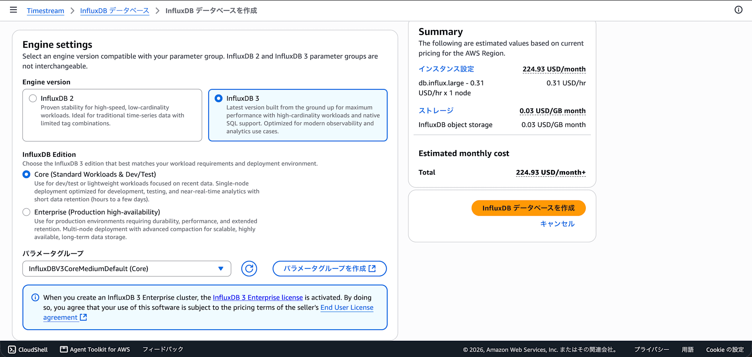752x357 pixels.
Task: Click the InfluxDB データベースを作成 breadcrumb text
Action: click(211, 11)
